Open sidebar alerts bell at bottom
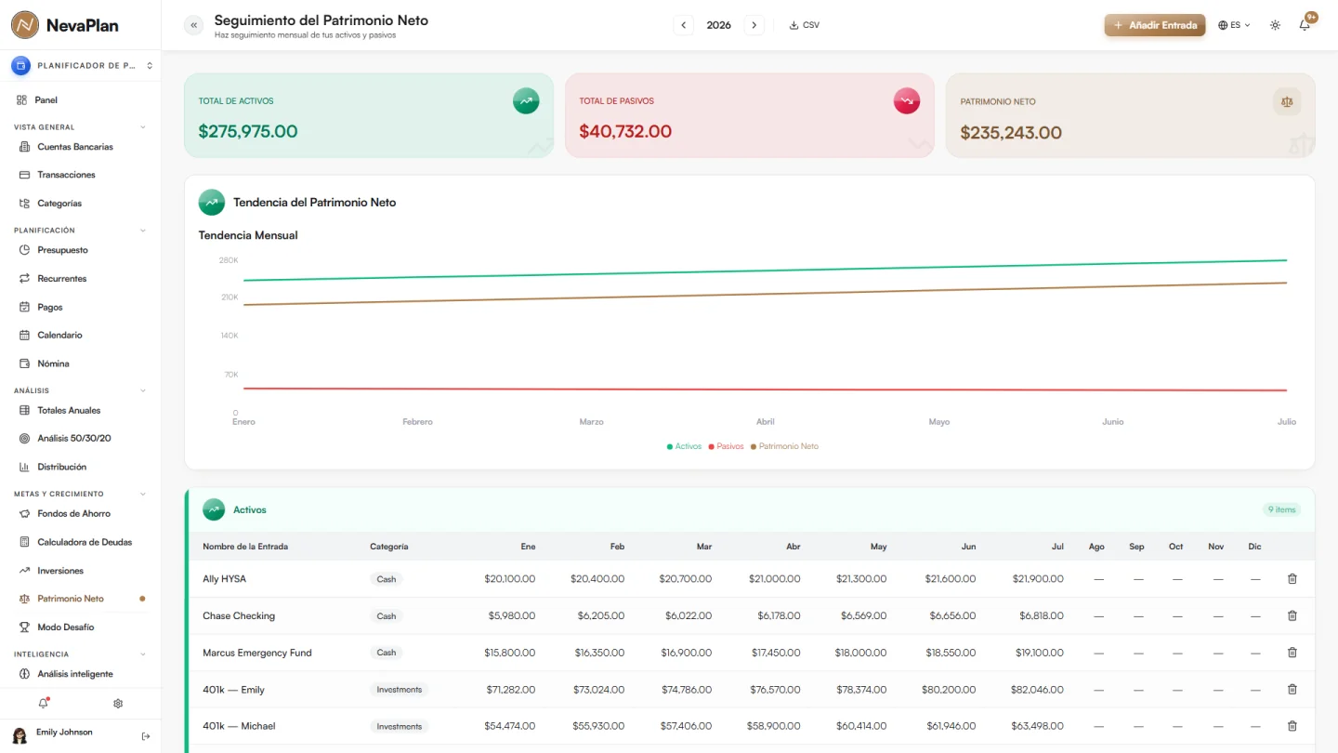 tap(43, 704)
